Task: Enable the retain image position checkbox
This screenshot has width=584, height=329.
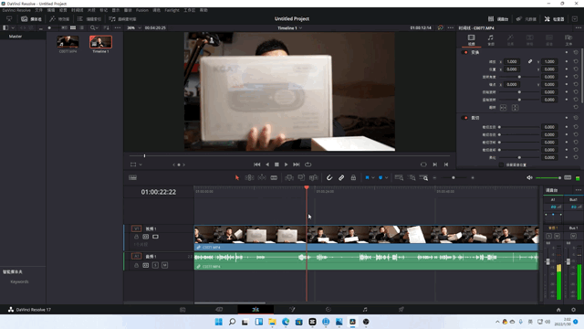Action: 501,164
